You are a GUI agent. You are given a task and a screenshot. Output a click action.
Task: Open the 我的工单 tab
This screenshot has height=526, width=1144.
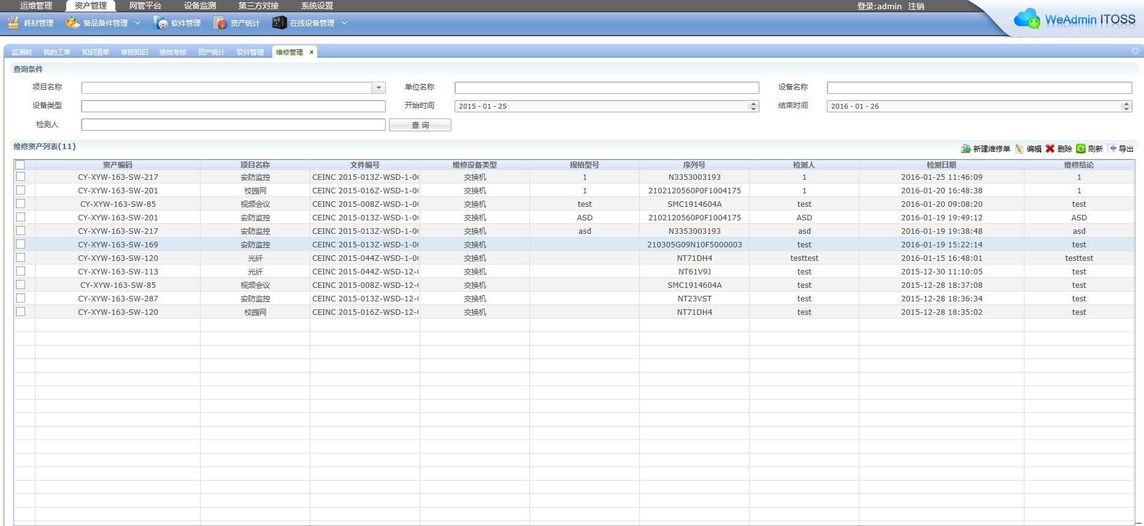[x=56, y=52]
